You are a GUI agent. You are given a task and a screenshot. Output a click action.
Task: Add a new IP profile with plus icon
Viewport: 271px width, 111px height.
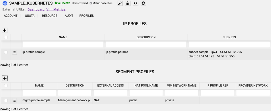click(5, 30)
